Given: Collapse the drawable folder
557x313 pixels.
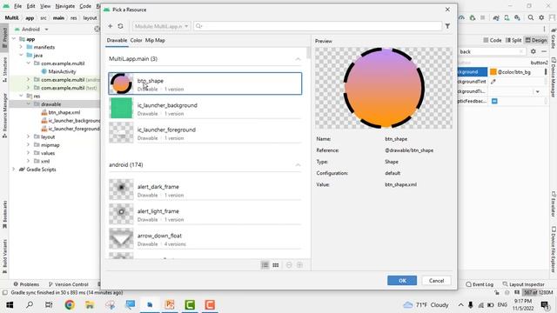Looking at the screenshot, I should pyautogui.click(x=29, y=104).
